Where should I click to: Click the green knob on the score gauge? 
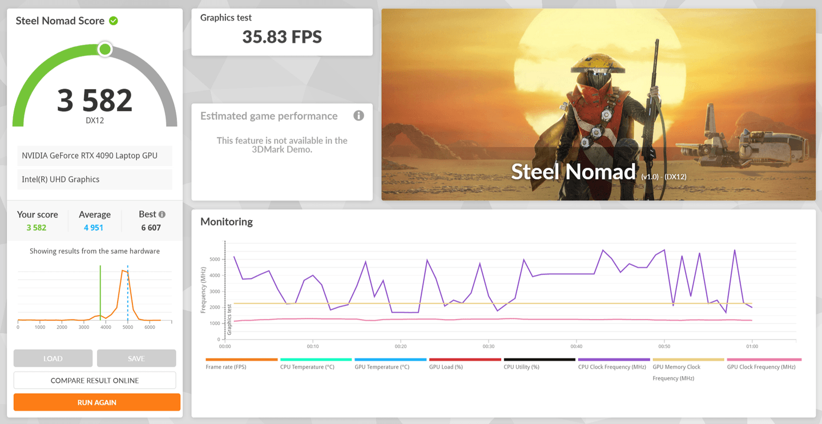pyautogui.click(x=104, y=50)
